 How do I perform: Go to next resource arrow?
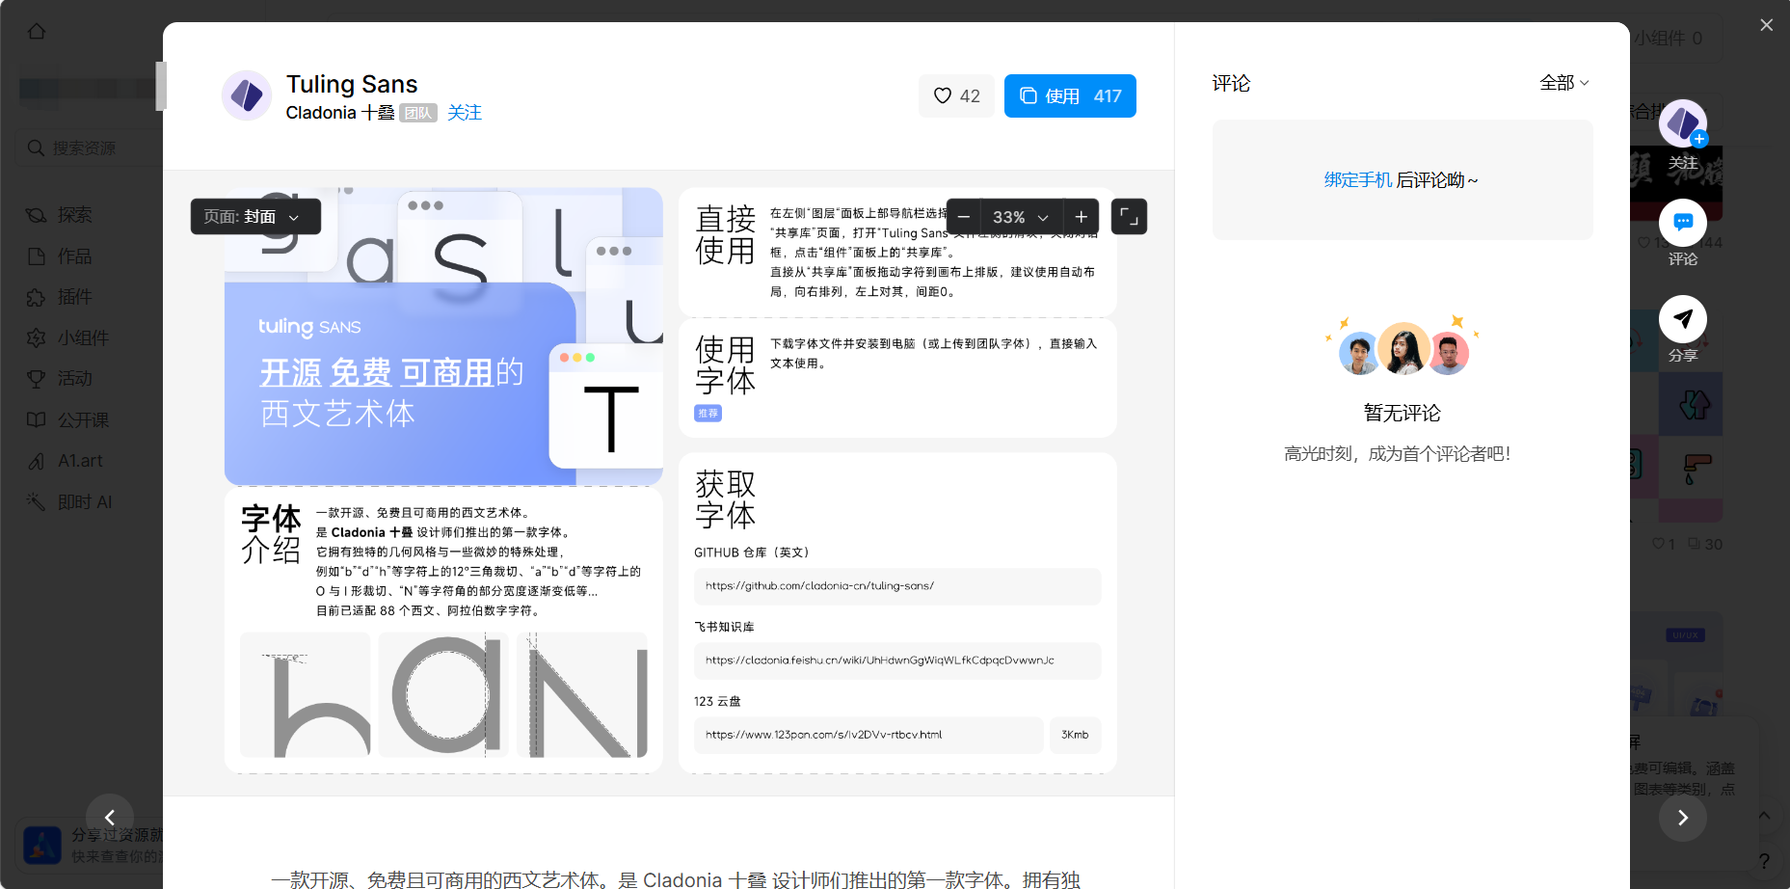tap(1683, 818)
